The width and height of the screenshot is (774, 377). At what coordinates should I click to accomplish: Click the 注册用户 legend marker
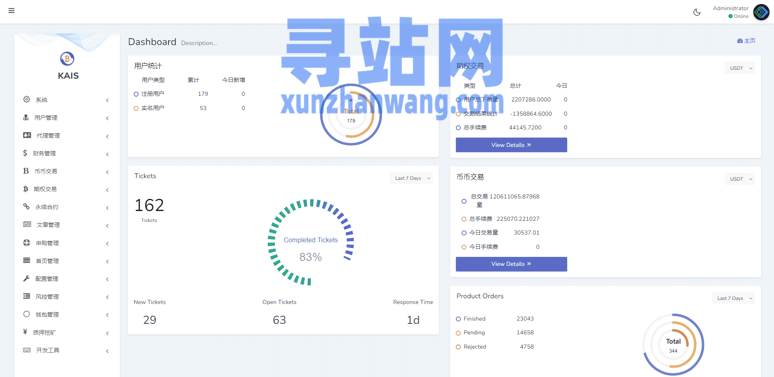coord(136,94)
